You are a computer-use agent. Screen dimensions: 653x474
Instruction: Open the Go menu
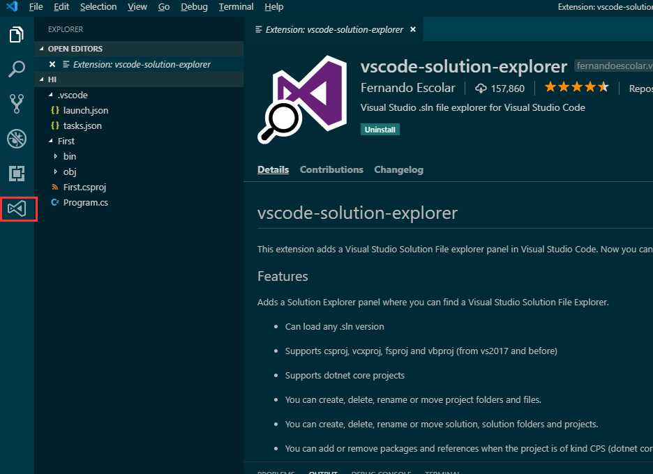tap(164, 7)
